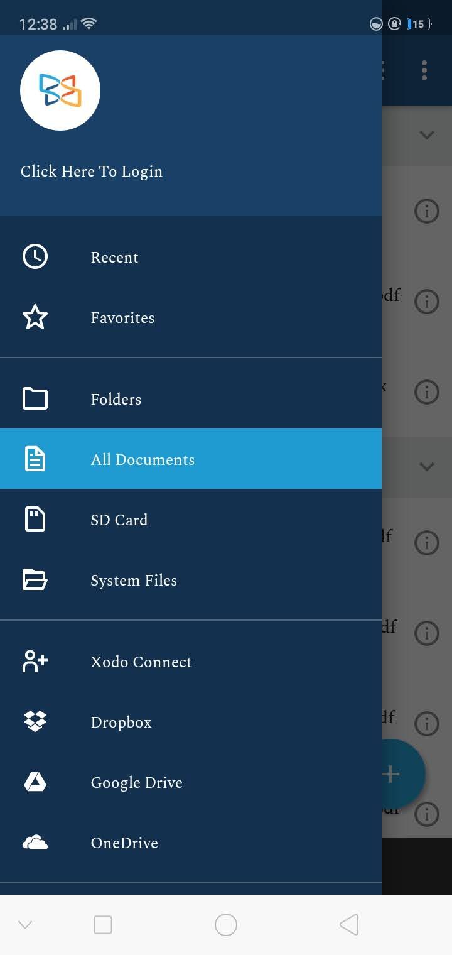Go to Folders
The width and height of the screenshot is (452, 955).
click(191, 399)
